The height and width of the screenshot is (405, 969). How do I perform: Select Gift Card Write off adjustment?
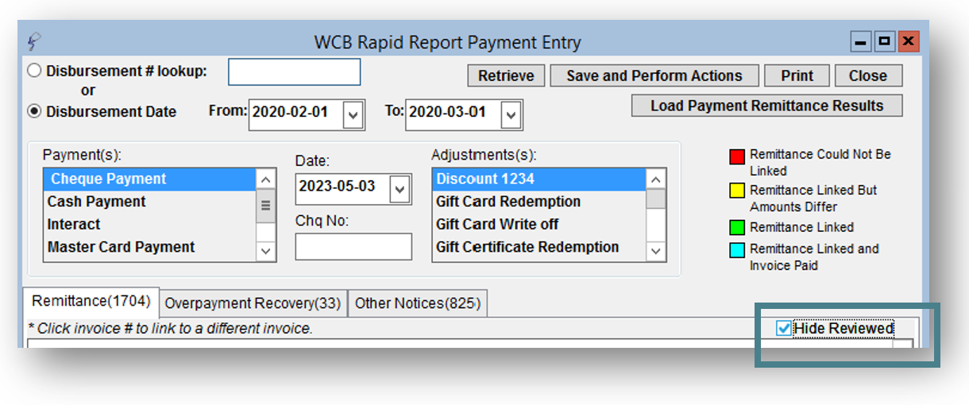[539, 224]
